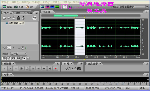The image size is (150, 91).
Task: Open the 文件 panel options arrow menu
Action: [x=36, y=13]
